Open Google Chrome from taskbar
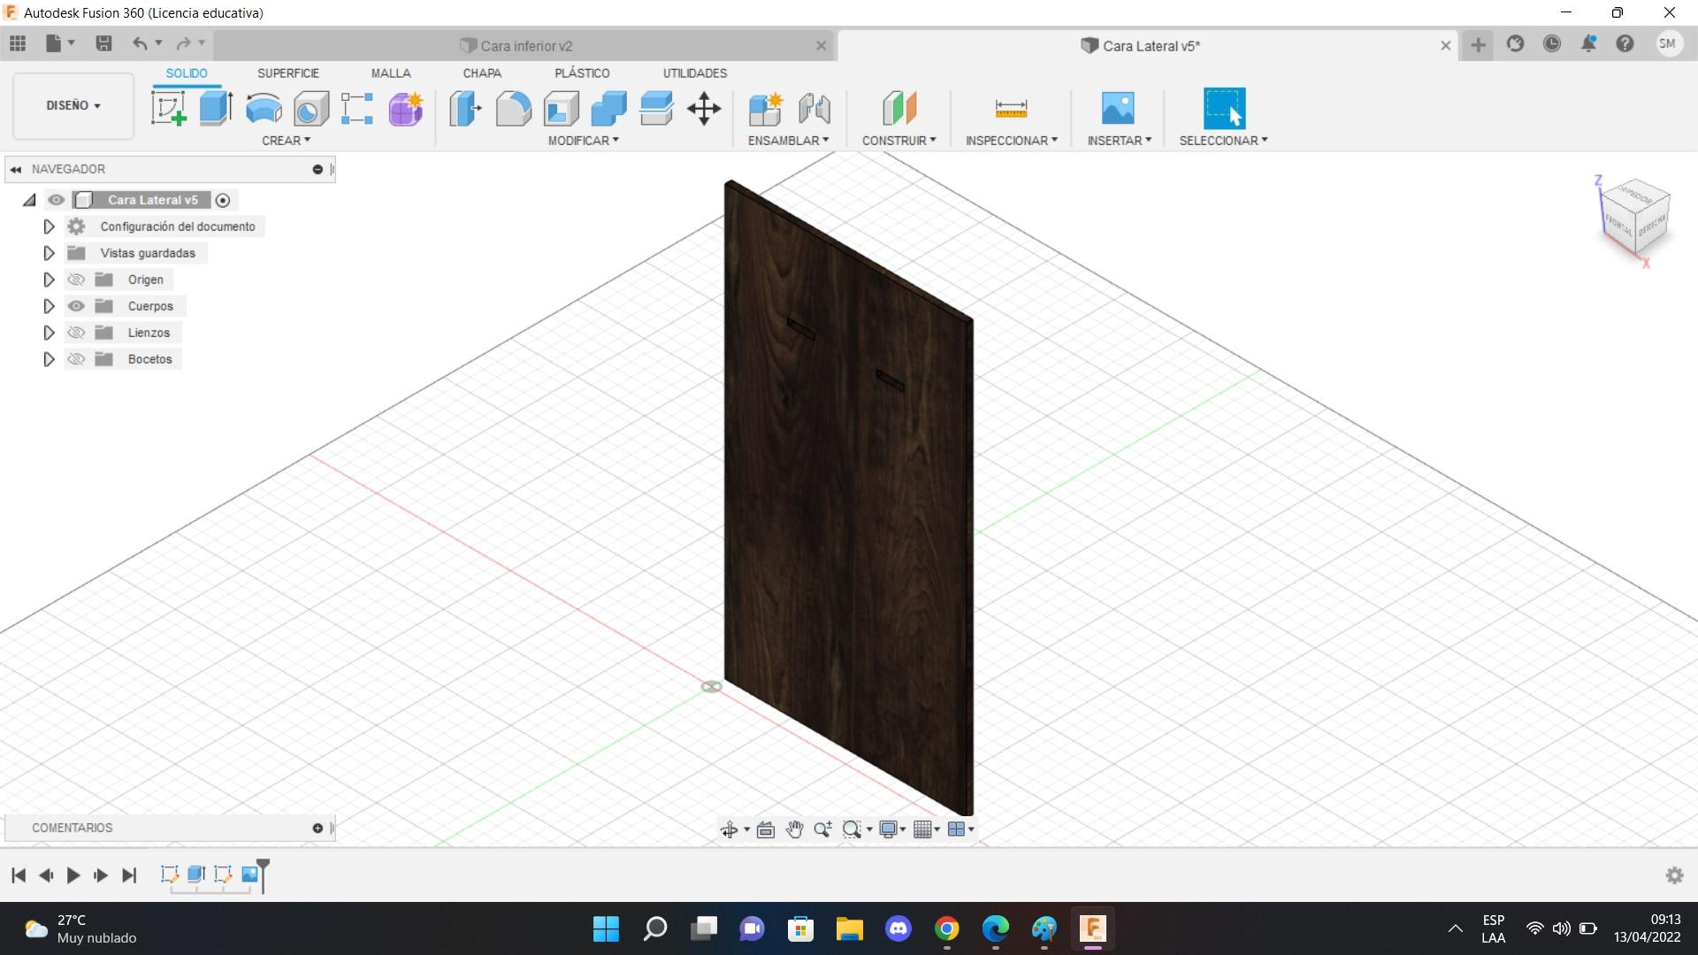The height and width of the screenshot is (955, 1698). [946, 928]
